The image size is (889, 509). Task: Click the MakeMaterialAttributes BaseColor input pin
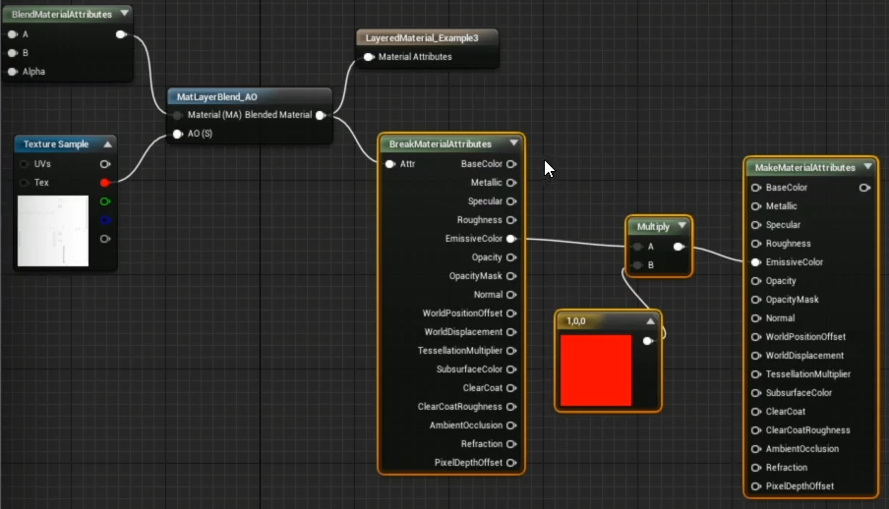pos(756,188)
